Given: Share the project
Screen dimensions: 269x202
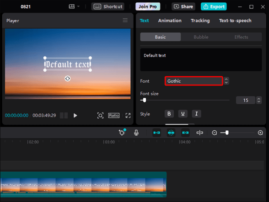Looking at the screenshot, I should coord(183,7).
